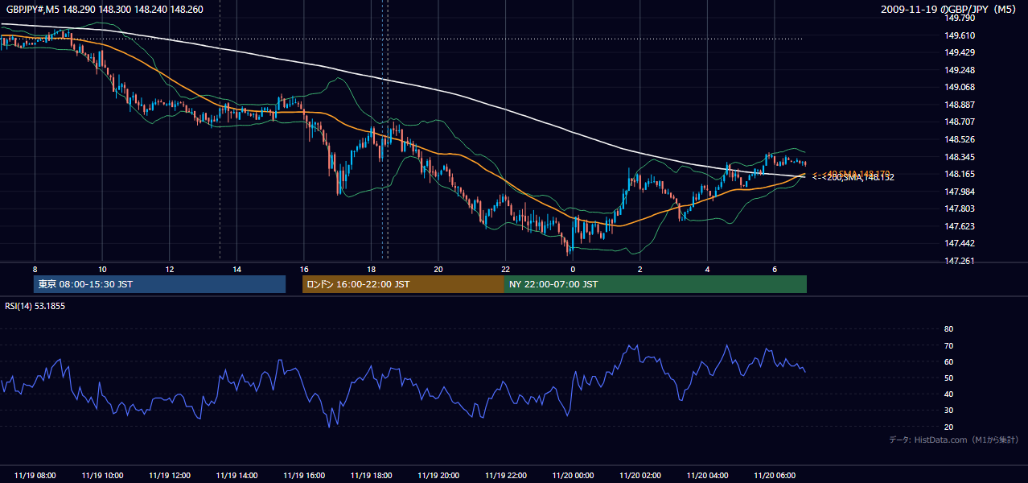Click the price axis value 147.261
The height and width of the screenshot is (483, 1028).
[x=959, y=262]
